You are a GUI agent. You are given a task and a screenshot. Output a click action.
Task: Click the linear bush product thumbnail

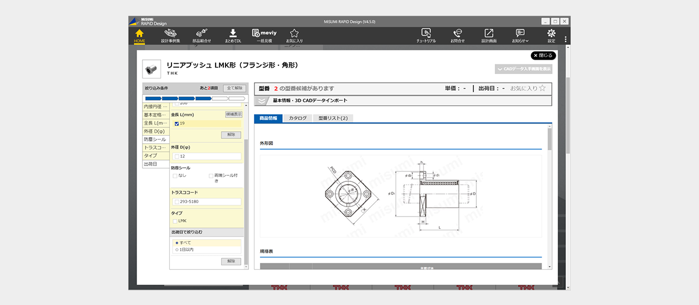pos(151,69)
